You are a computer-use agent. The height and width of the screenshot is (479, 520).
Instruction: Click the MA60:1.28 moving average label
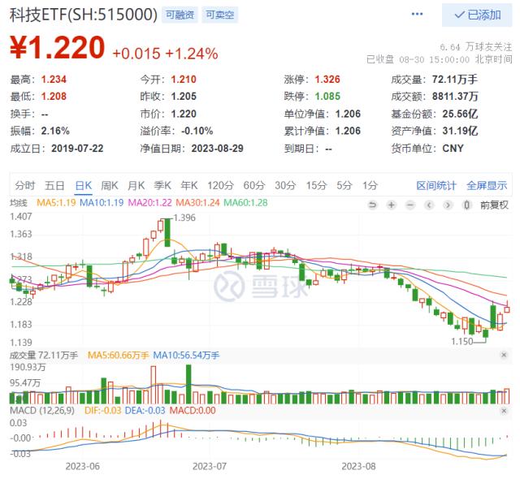coord(245,203)
